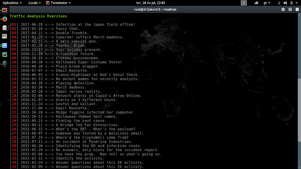Select the row 'Halloween Super Costume Store!'
This screenshot has height=169, width=301.
click(66, 62)
